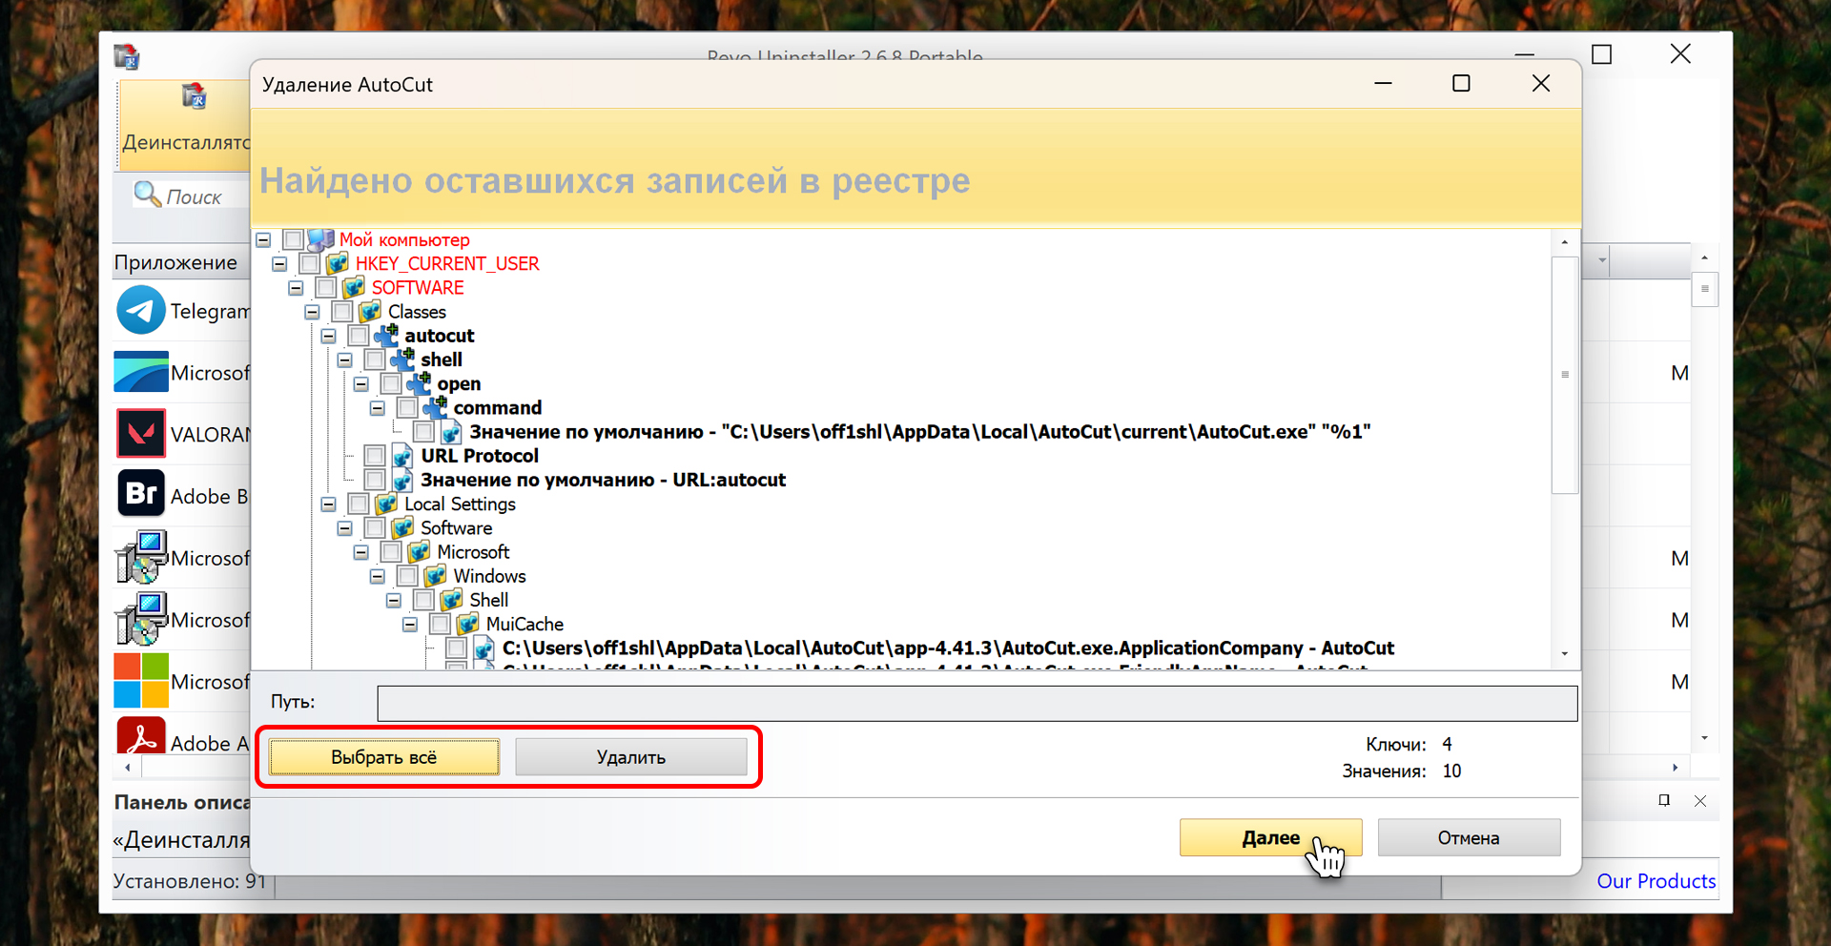Screen dimensions: 1831x946
Task: Select the command registry key entry
Action: [497, 408]
